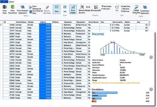Image resolution: width=157 pixels, height=107 pixels.
Task: Add New column
Action: click(x=125, y=6)
